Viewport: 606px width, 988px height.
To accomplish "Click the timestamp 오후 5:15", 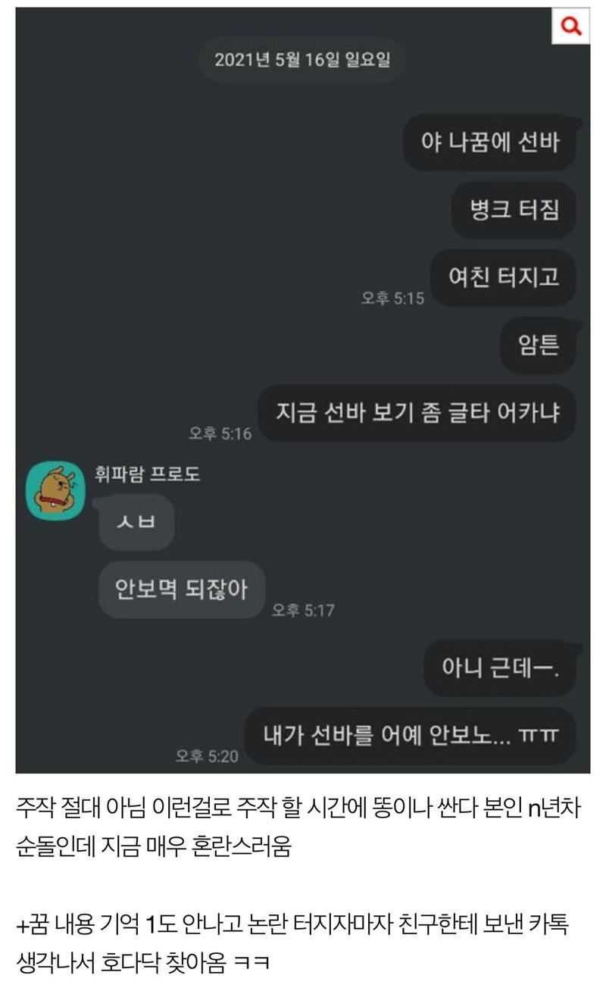I will click(x=392, y=299).
